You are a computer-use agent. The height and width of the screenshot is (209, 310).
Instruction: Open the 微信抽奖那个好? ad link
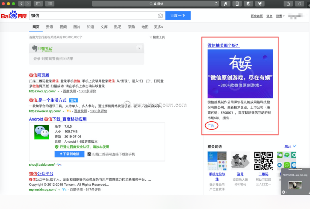pos(223,45)
